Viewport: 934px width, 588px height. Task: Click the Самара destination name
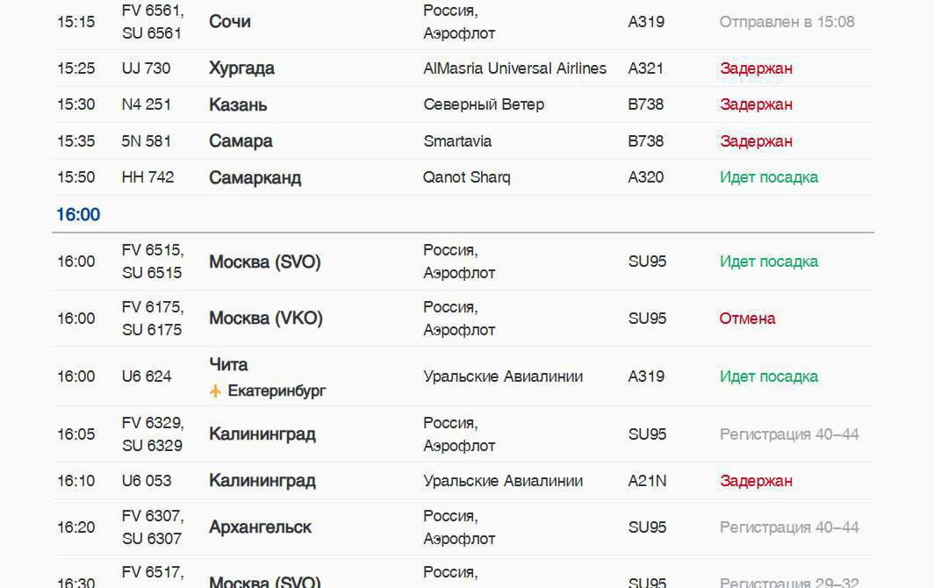coord(241,141)
